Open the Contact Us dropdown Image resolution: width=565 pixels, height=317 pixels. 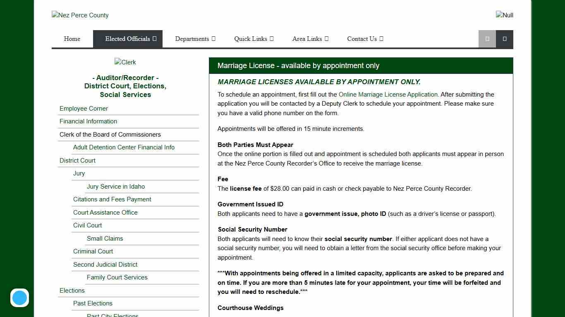[x=365, y=38]
